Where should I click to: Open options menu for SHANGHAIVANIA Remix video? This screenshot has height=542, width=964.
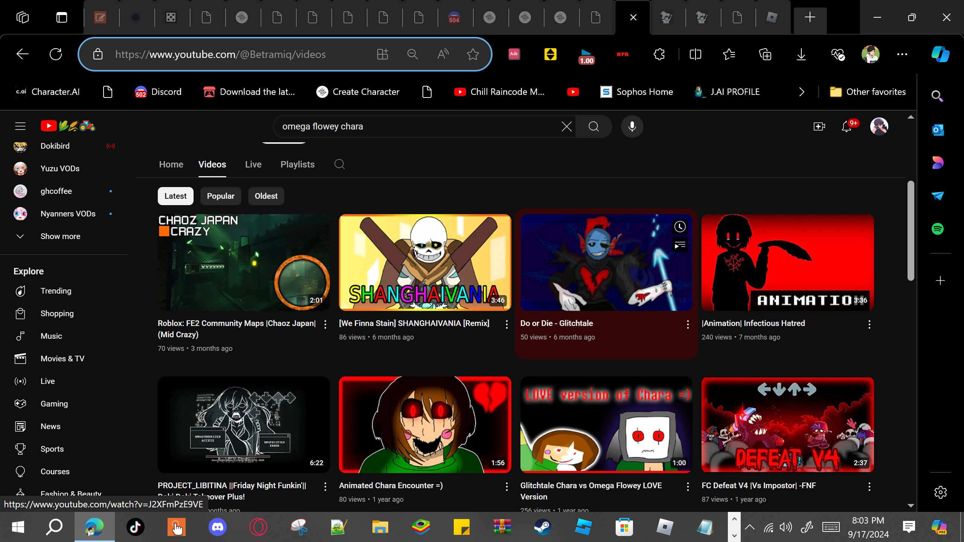506,324
